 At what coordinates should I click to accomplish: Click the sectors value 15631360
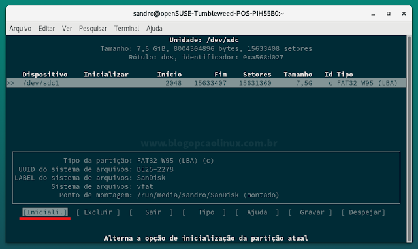click(x=255, y=83)
